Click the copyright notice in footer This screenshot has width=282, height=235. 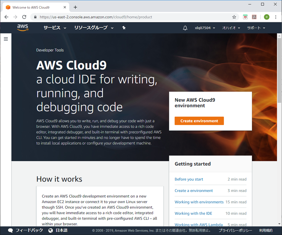point(151,231)
